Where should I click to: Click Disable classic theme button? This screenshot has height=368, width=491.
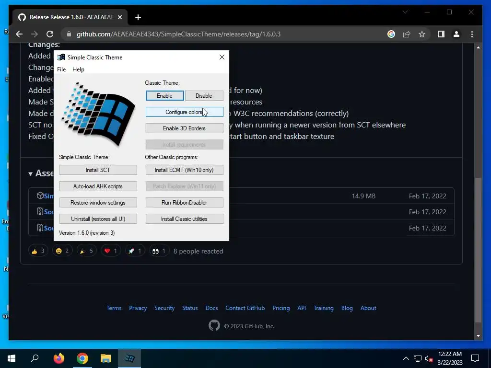pyautogui.click(x=204, y=96)
